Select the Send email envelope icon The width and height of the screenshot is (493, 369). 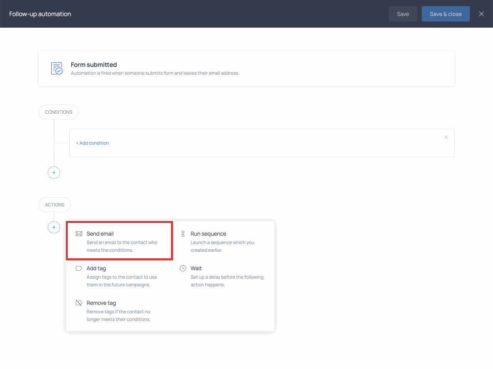point(79,233)
